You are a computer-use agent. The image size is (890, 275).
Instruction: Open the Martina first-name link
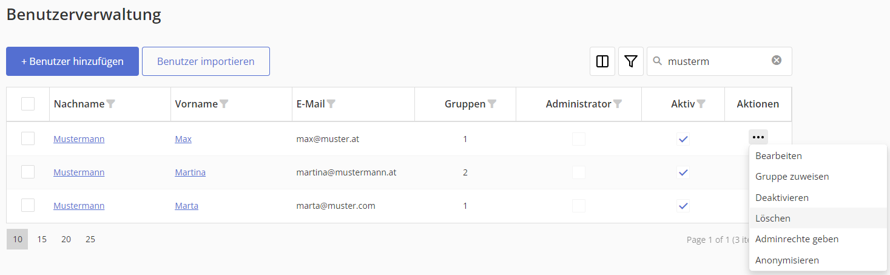click(x=190, y=172)
